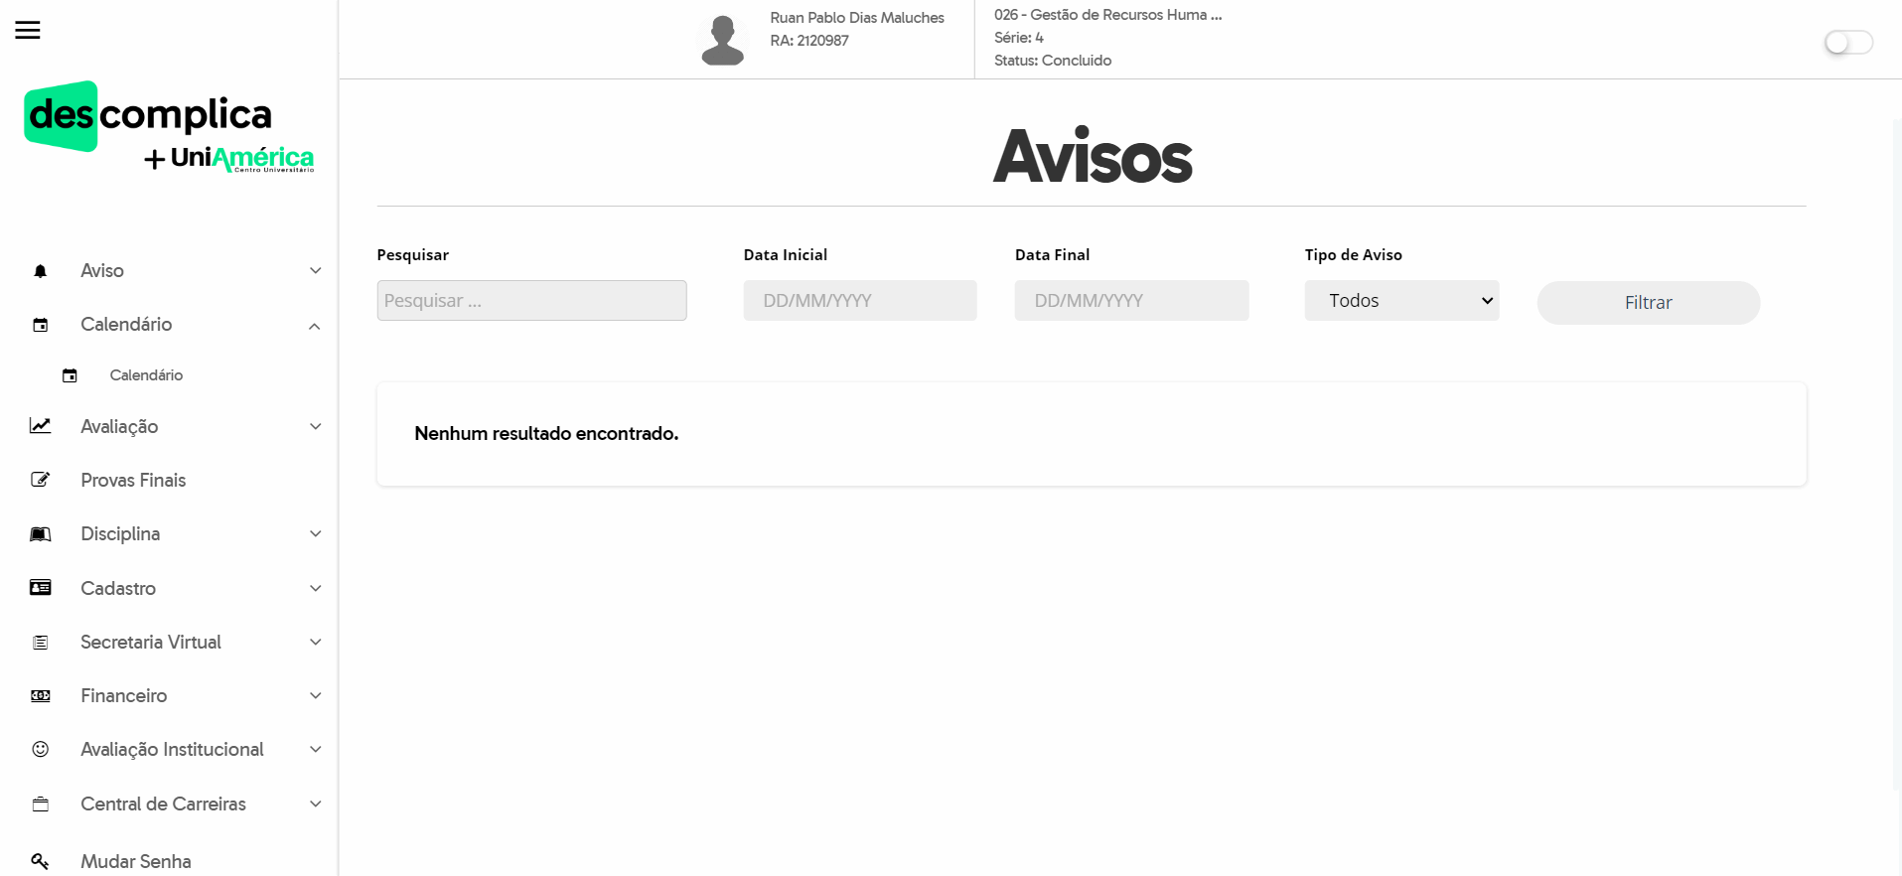Viewport: 1902px width, 876px height.
Task: Click the Descomplica UniAmérica logo
Action: 169,127
